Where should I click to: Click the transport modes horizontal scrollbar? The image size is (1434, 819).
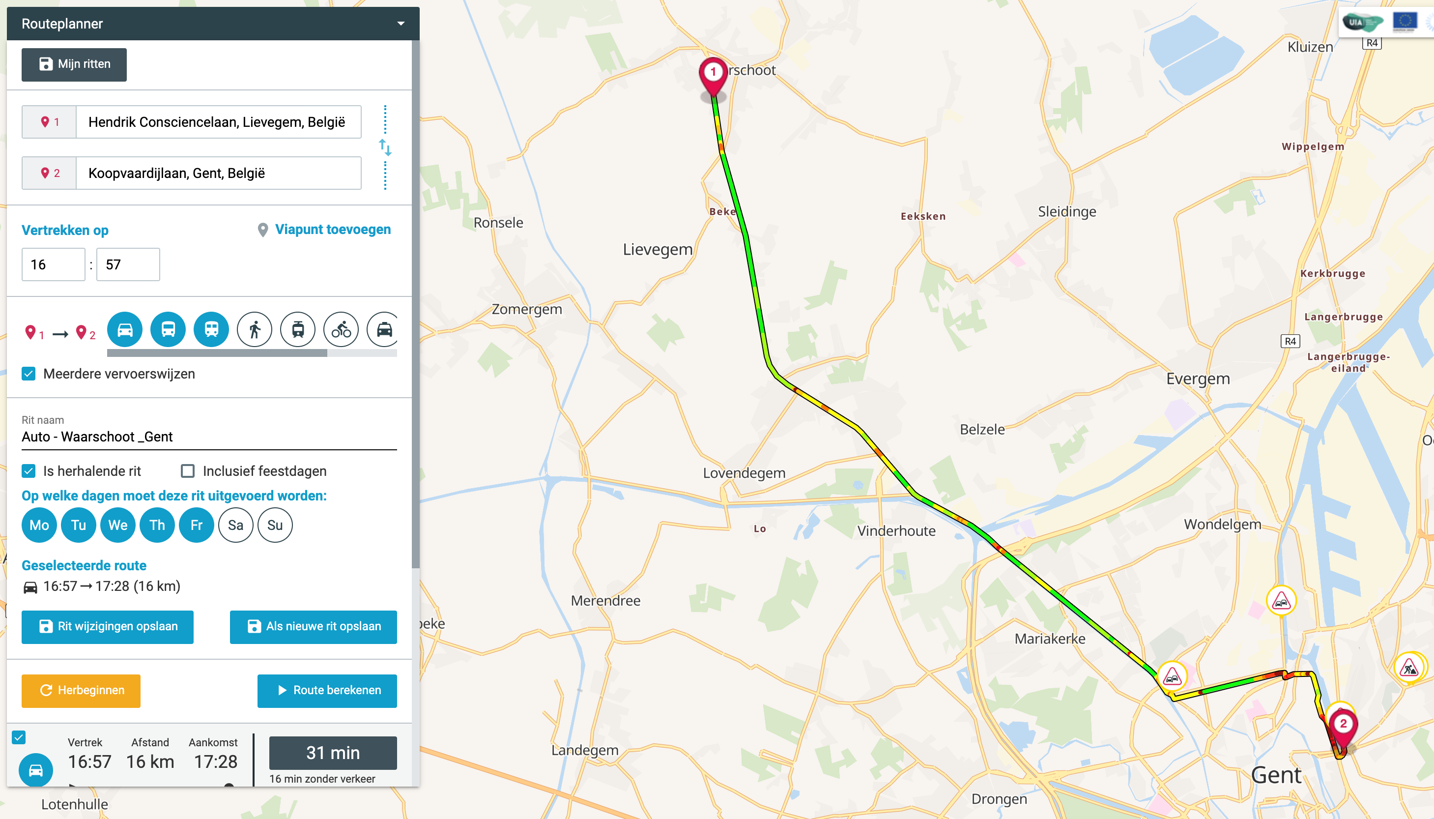[x=217, y=353]
